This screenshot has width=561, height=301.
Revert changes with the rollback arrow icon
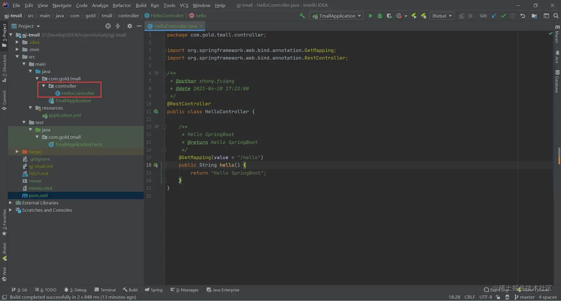[x=522, y=16]
